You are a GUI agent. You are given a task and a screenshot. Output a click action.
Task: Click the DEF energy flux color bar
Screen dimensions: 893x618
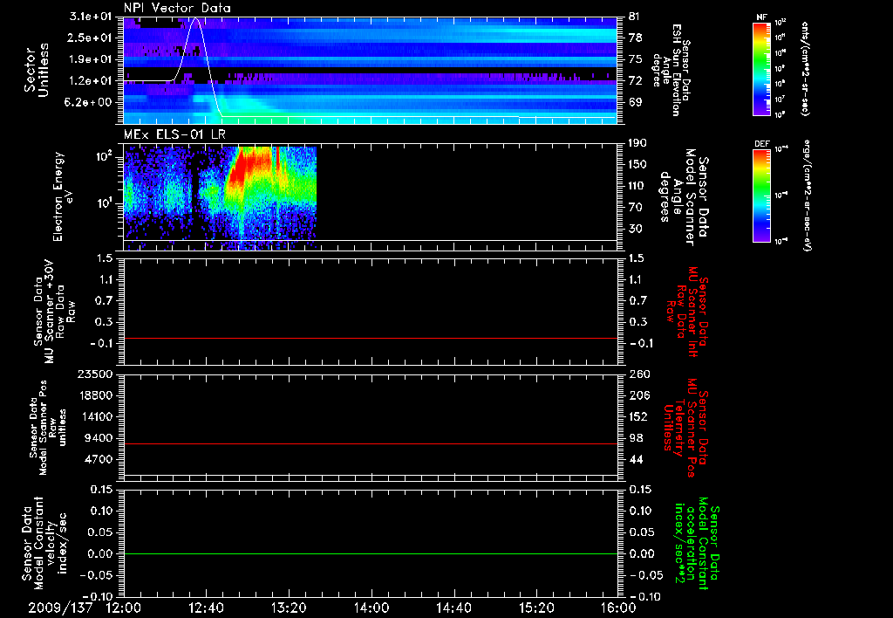point(761,196)
